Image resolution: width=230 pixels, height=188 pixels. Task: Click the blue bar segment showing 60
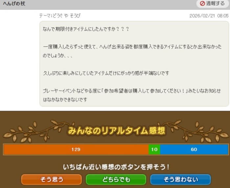[194, 150]
